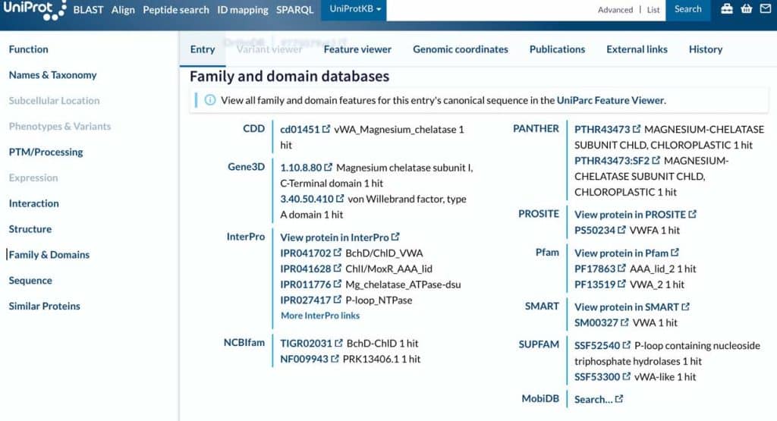Screen dimensions: 777x421
Task: Open the UniProt help toolbox icon
Action: tap(727, 9)
